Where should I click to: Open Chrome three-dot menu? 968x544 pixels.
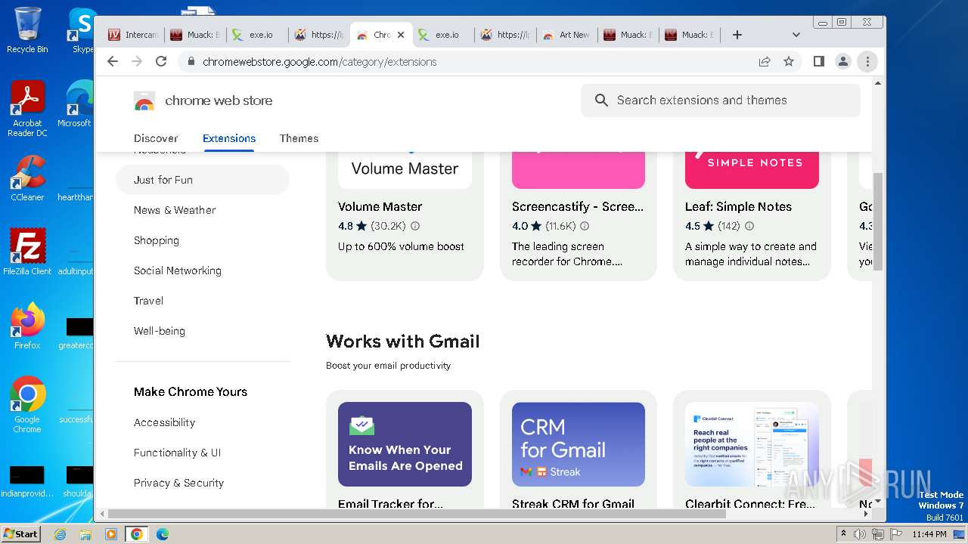tap(867, 61)
